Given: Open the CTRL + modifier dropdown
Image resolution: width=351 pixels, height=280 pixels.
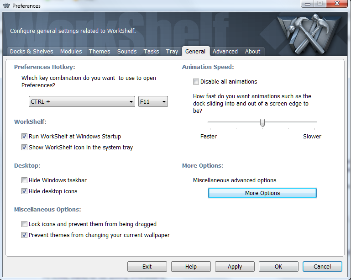Looking at the screenshot, I should pos(82,102).
